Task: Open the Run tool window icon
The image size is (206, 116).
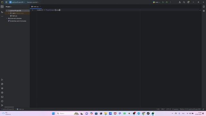Action: (x=2, y=80)
